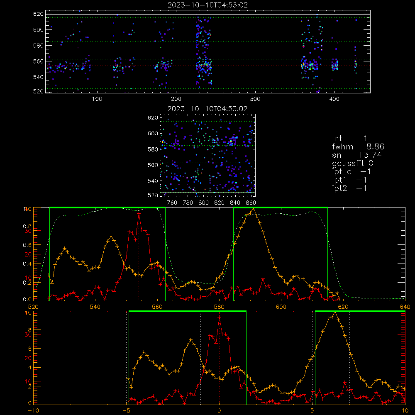The image size is (415, 415).
Task: Click the red curve peak at 0 in offset plot
Action: click(219, 317)
